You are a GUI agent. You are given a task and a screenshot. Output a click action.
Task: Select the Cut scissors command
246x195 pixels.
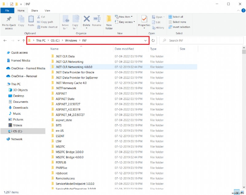(x=41, y=17)
